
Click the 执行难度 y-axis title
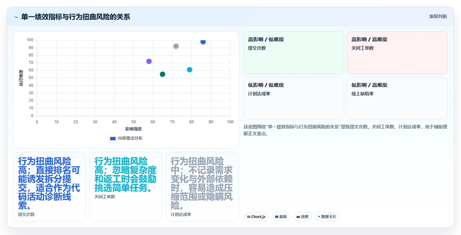(21, 78)
